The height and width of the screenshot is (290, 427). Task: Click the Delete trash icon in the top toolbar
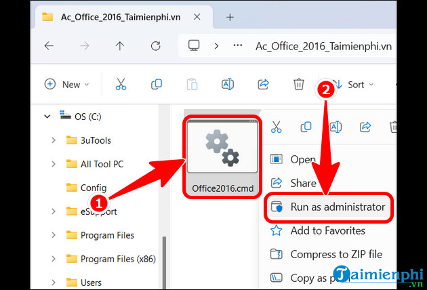299,84
